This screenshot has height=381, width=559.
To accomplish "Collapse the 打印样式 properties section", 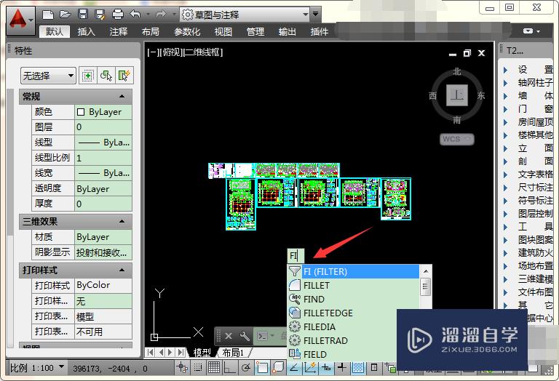I will click(x=122, y=270).
